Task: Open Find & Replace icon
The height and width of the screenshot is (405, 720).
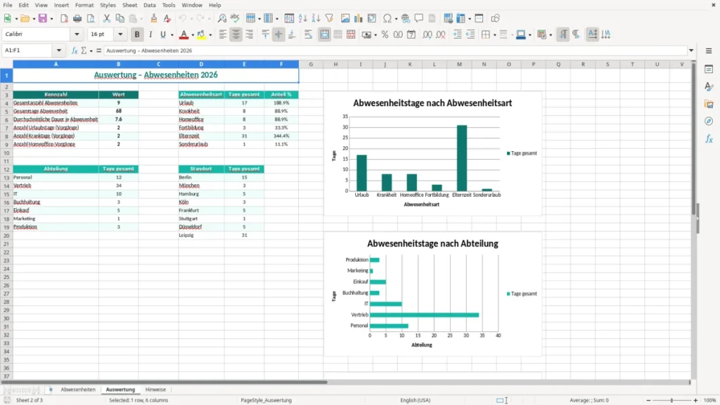Action: [221, 18]
